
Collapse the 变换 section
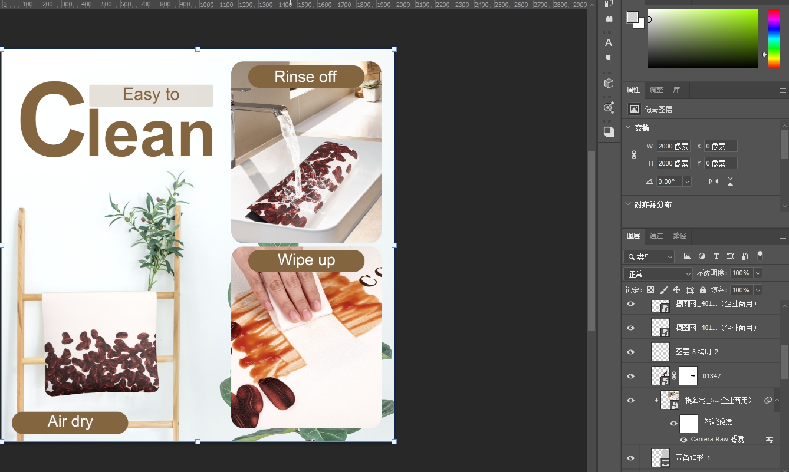click(x=627, y=128)
